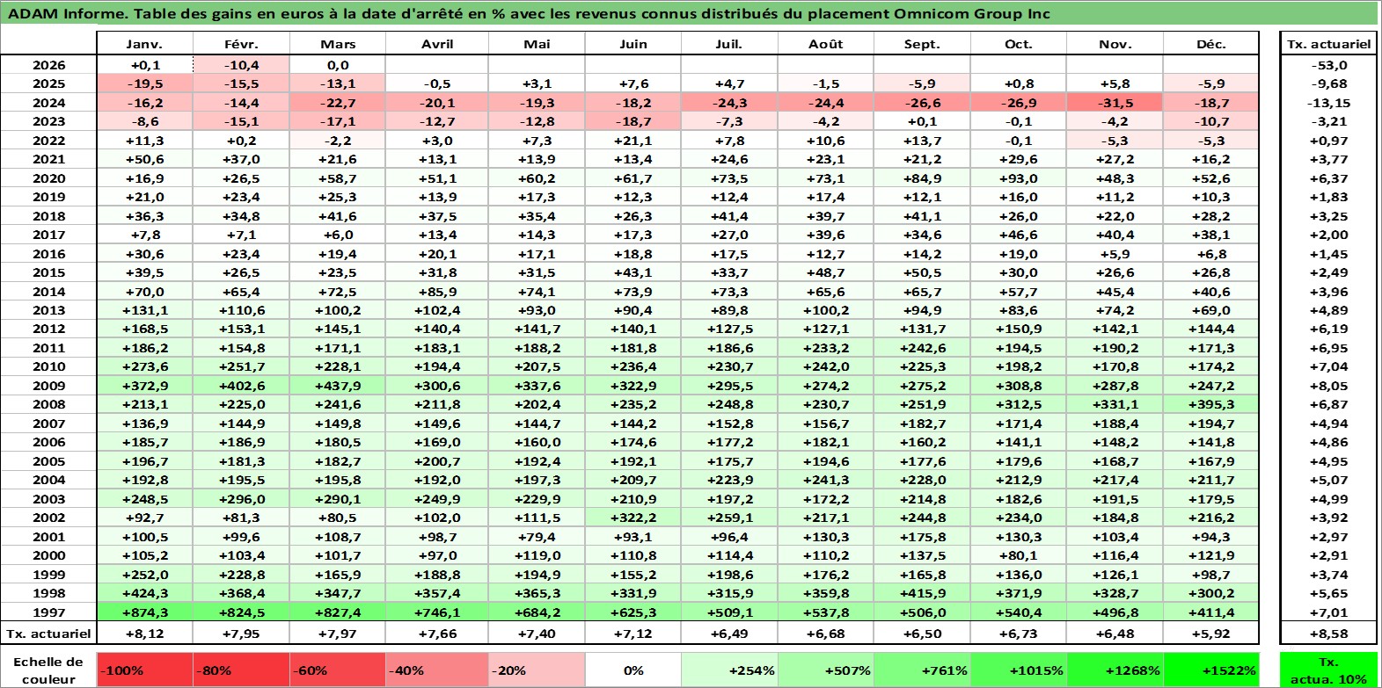Select the Juil. column header
The image size is (1382, 688).
point(729,44)
